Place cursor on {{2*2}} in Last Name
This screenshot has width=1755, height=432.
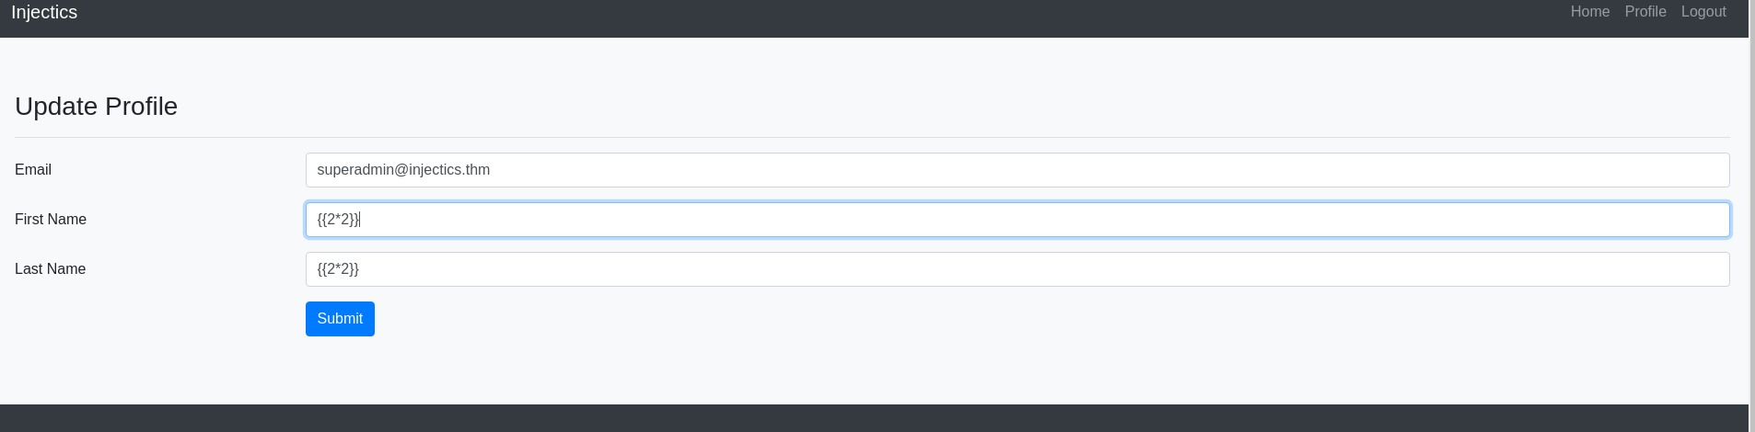pos(338,269)
